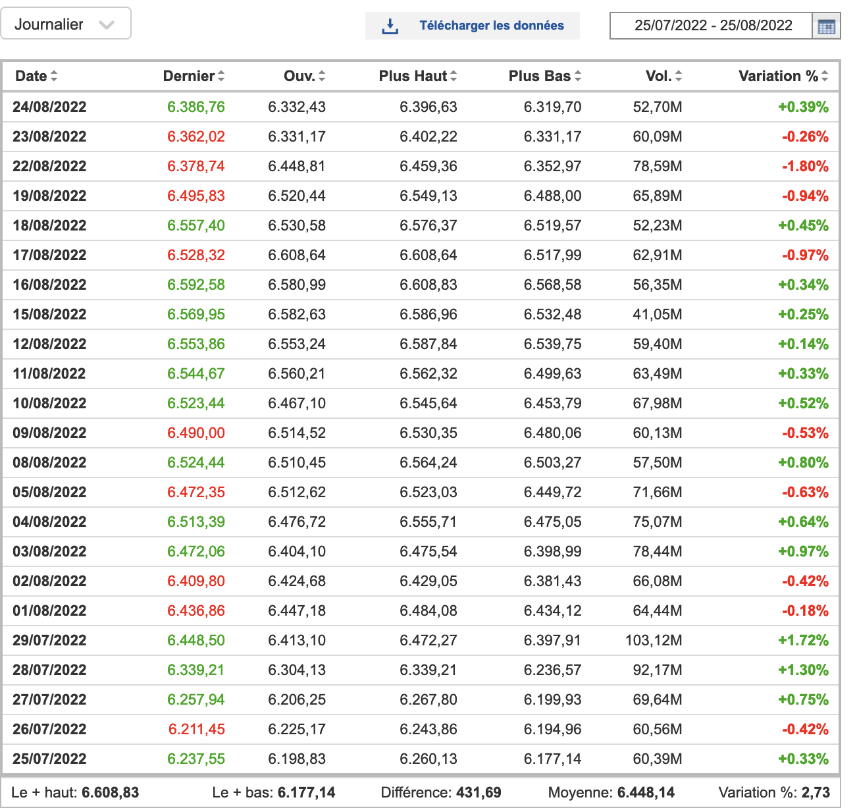Click sort arrows next to Date header

54,76
